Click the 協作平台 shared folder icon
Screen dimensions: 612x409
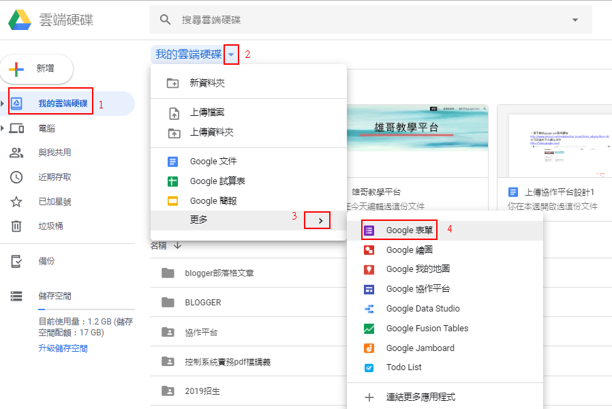[x=168, y=332]
